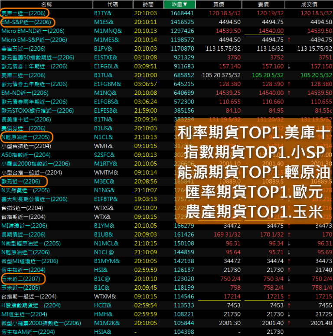Open the 恆生指近一(2204) contract
The height and width of the screenshot is (336, 333).
[x=23, y=270]
